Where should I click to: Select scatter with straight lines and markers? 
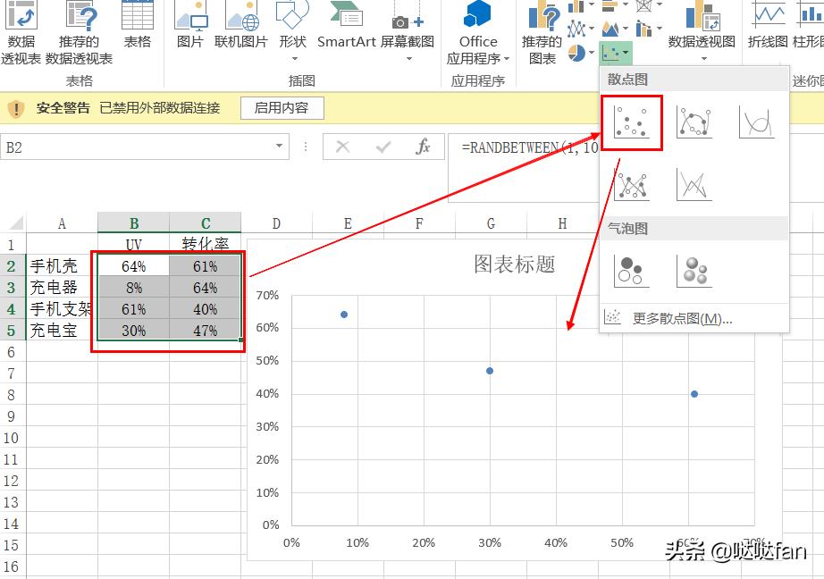coord(632,185)
